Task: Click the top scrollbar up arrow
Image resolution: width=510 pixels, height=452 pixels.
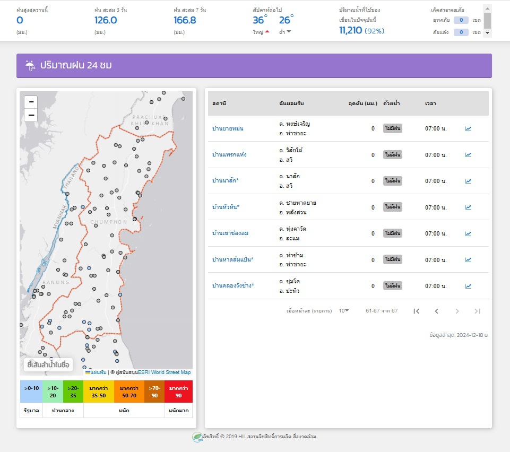Action: (487, 8)
